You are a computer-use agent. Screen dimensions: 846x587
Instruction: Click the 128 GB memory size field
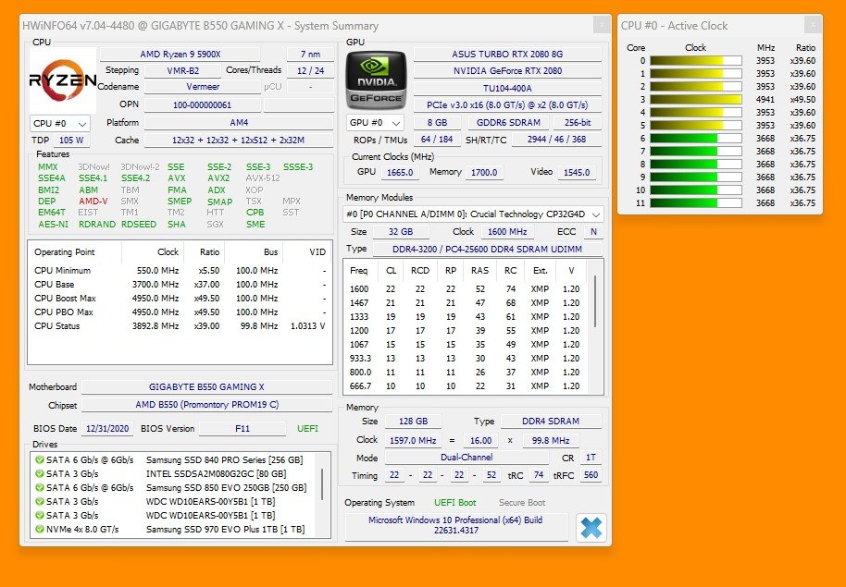[414, 421]
